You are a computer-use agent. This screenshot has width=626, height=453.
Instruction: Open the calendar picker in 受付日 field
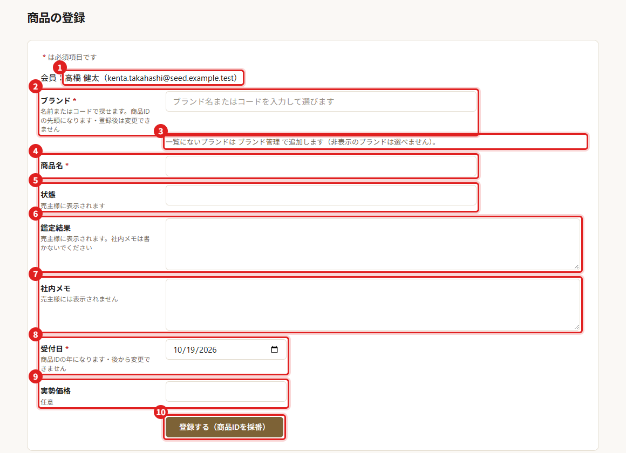click(x=274, y=349)
